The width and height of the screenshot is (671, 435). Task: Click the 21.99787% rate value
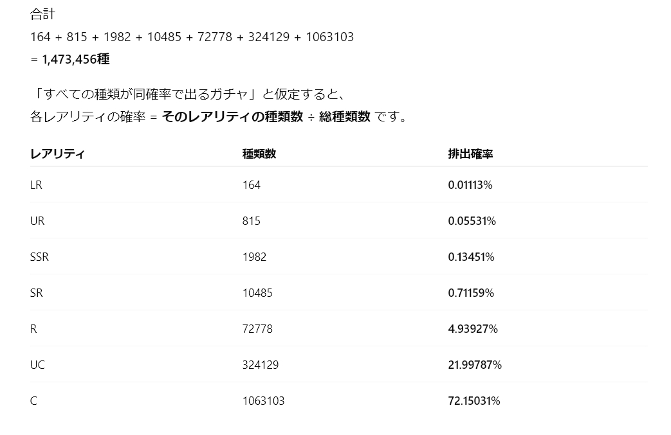tap(475, 365)
